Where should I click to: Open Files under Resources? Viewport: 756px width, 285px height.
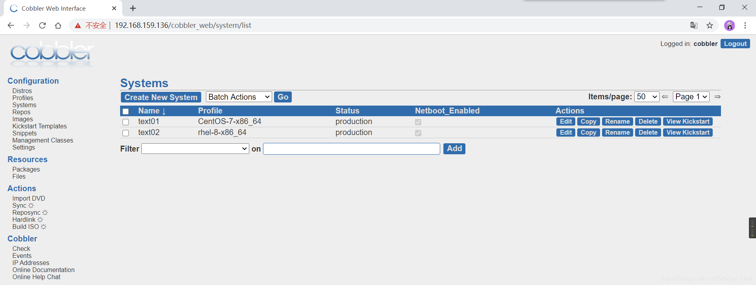coord(19,176)
